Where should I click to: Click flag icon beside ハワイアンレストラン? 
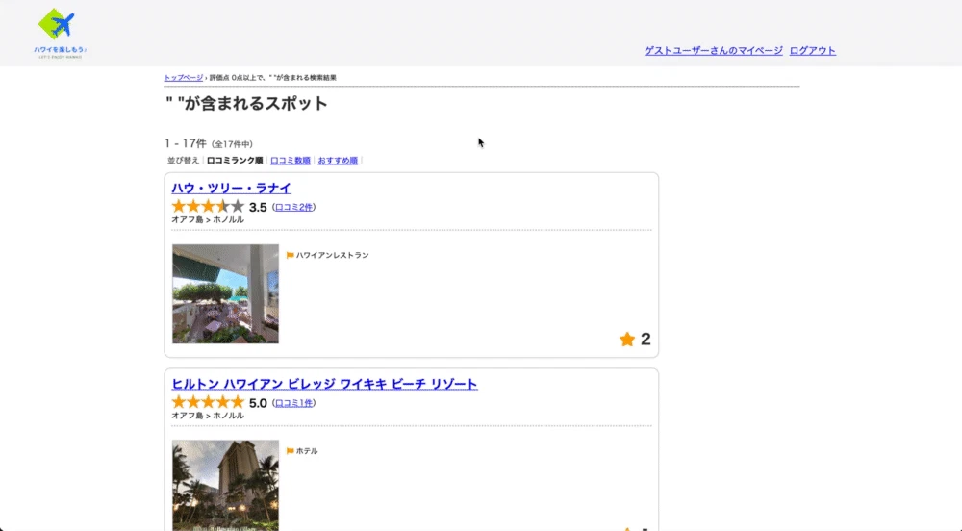point(291,255)
